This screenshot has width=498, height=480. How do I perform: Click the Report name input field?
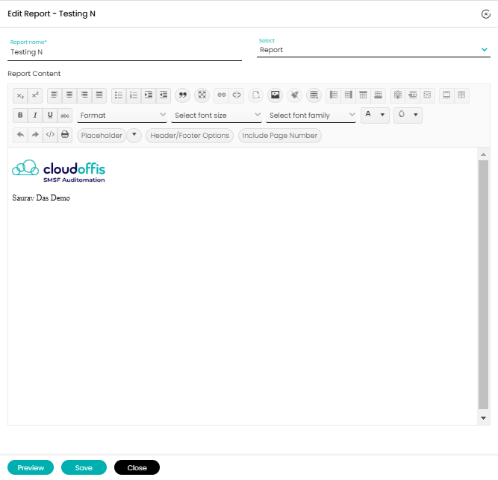coord(125,52)
